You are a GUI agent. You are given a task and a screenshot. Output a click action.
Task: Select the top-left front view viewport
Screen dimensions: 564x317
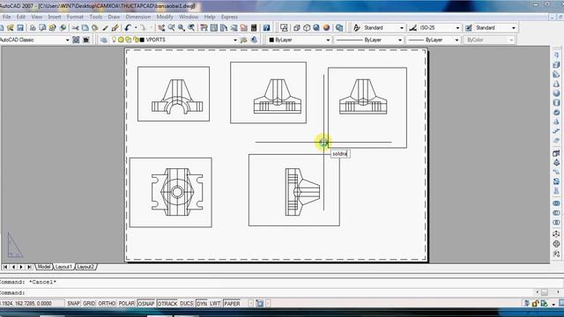coord(174,94)
